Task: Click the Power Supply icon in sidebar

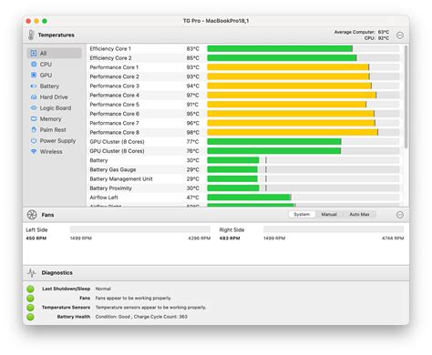Action: 34,141
